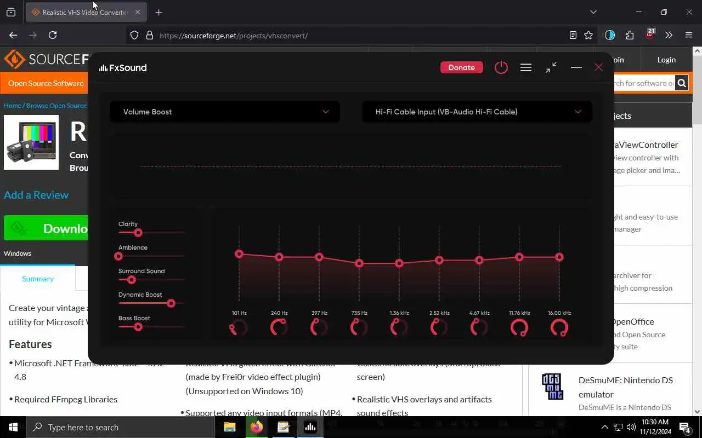The image size is (702, 438).
Task: Show more toolbar tools via the chevron
Action: click(669, 35)
